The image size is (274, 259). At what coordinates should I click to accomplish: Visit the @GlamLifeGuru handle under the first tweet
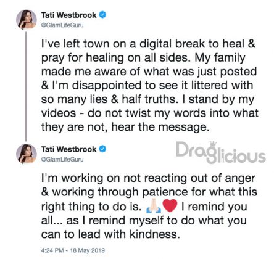(x=62, y=25)
